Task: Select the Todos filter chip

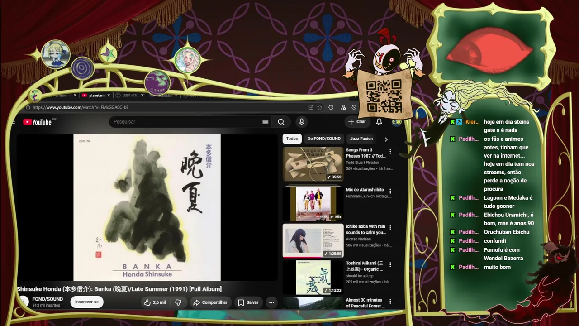Action: coord(292,139)
